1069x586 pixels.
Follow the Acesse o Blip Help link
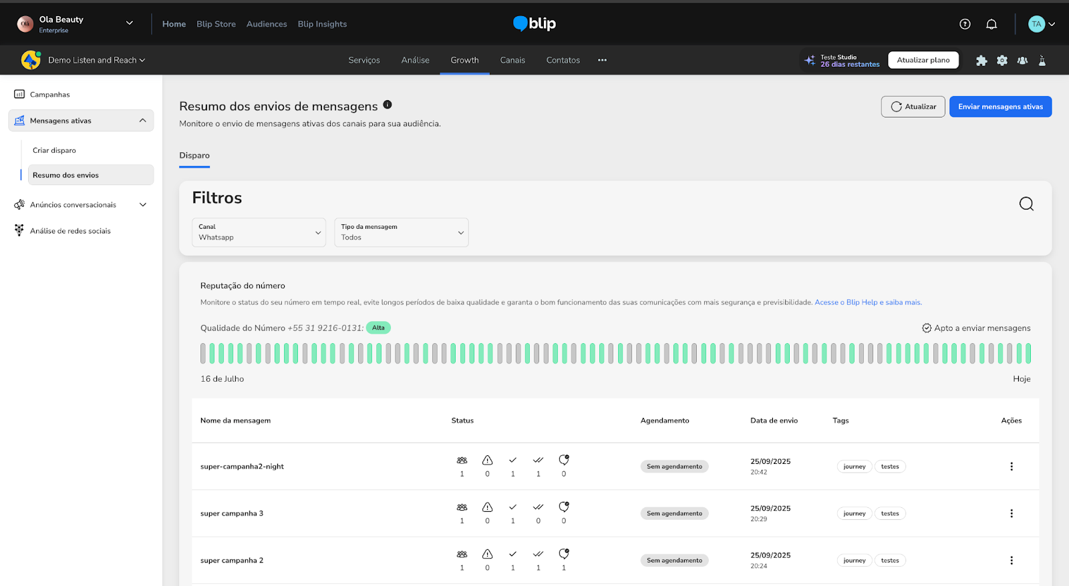(x=867, y=302)
